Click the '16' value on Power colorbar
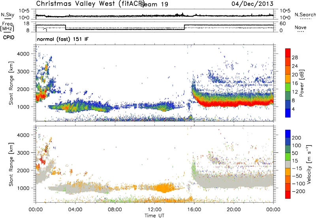 coord(295,83)
